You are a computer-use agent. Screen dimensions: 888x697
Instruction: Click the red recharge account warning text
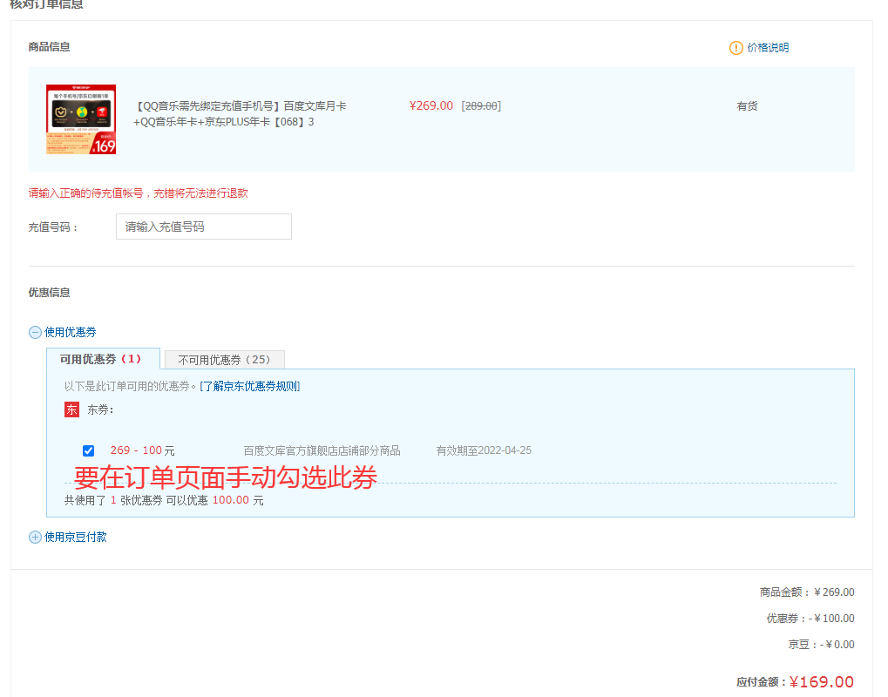point(139,193)
